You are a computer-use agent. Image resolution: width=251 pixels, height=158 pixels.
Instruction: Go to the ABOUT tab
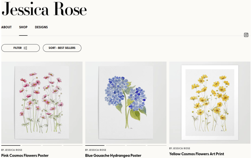[x=6, y=27]
